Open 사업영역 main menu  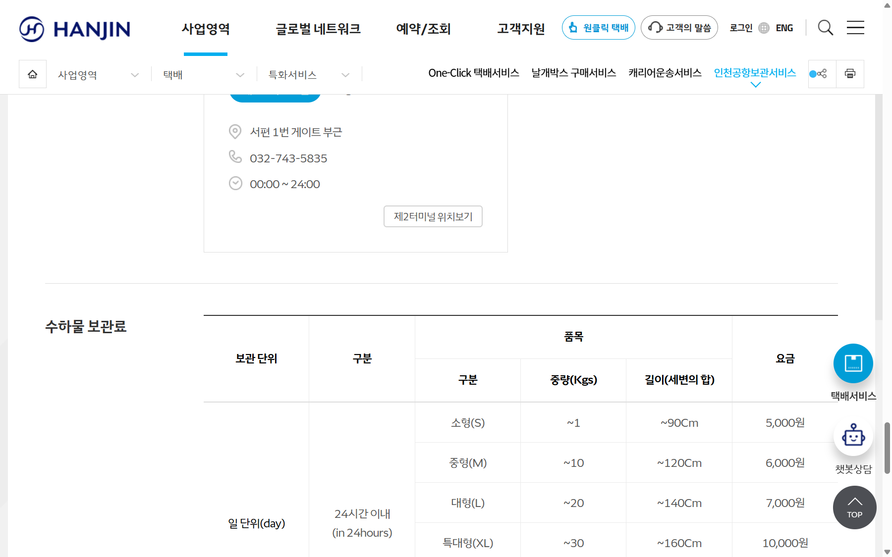[x=206, y=29]
